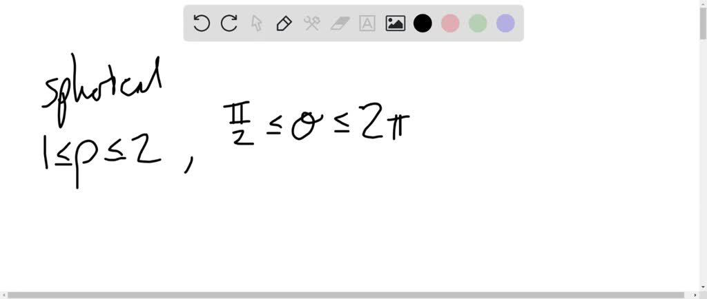Click the vertical scrollbar thumb
This screenshot has width=707, height=299.
coord(703,24)
